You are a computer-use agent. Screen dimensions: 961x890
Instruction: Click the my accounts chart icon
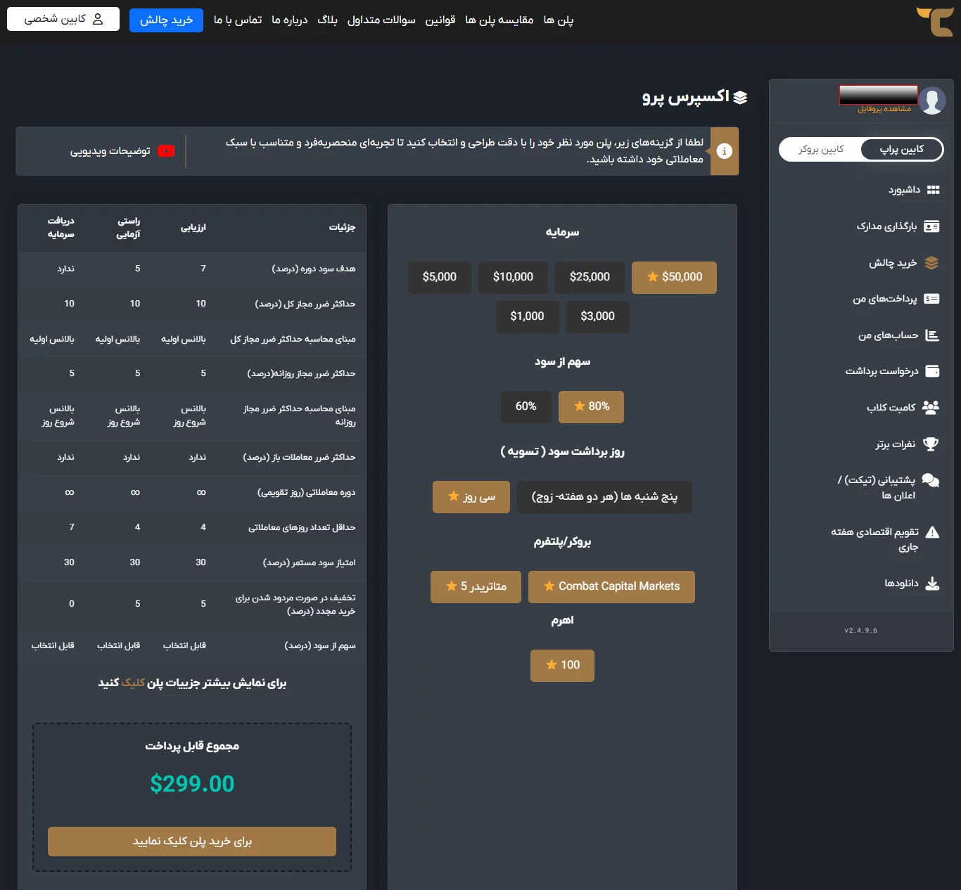[x=932, y=335]
